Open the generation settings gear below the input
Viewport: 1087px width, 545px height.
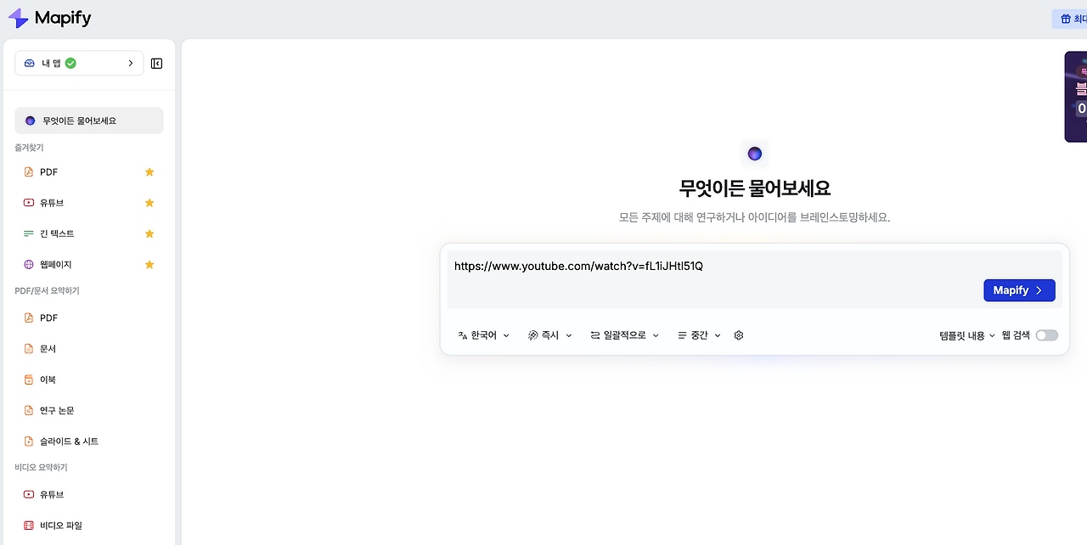(x=738, y=334)
